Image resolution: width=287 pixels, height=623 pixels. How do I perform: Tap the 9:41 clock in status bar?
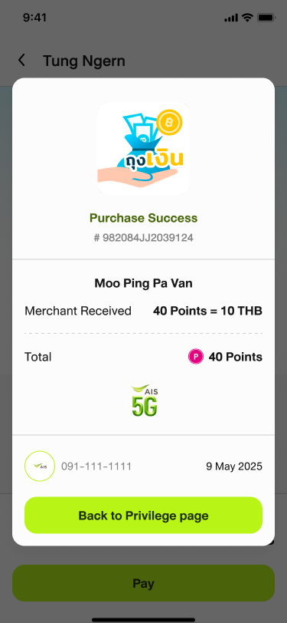point(35,18)
